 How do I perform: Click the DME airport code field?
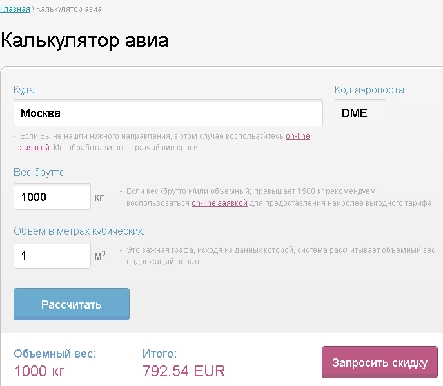(x=360, y=113)
